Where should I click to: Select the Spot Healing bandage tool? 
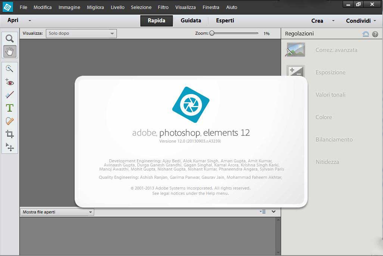10,121
